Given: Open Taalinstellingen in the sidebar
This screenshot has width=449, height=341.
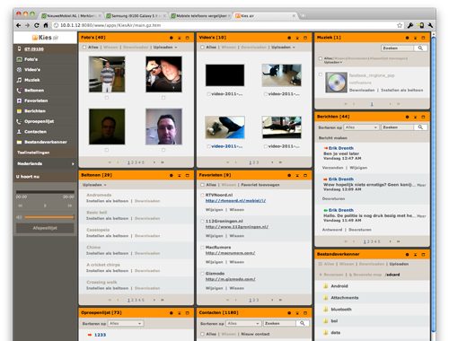Looking at the screenshot, I should (x=33, y=153).
